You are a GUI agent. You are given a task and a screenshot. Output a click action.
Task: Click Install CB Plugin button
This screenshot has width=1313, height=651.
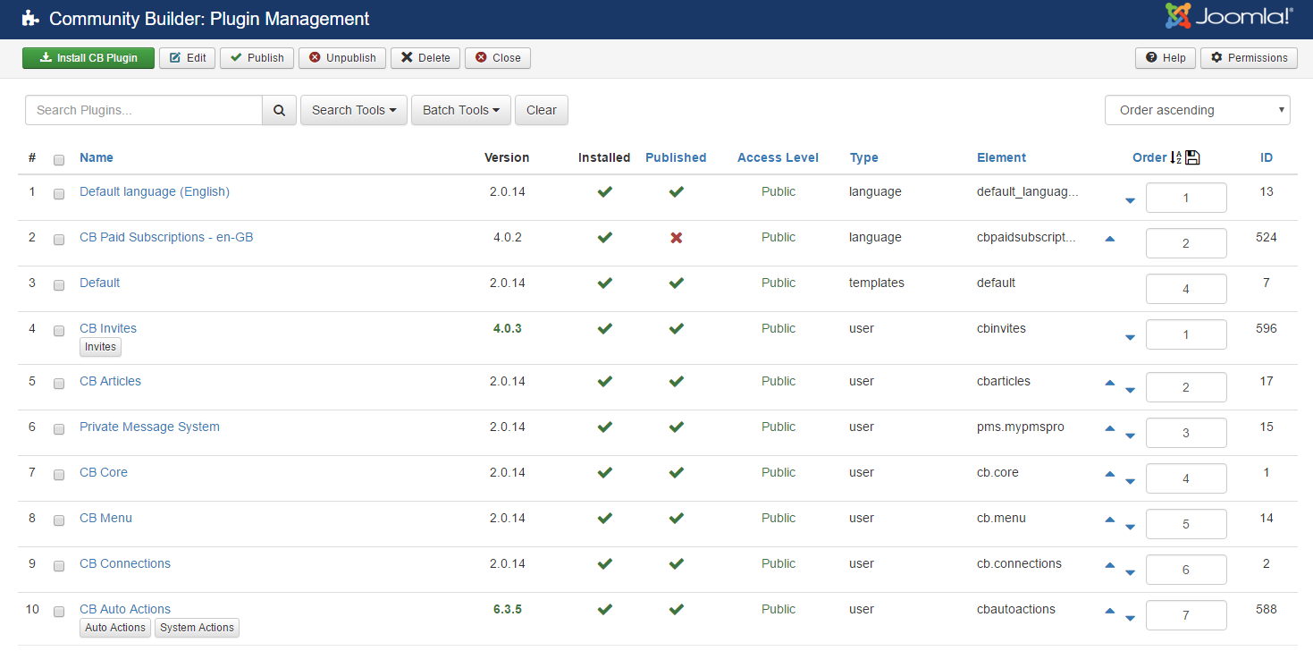click(88, 58)
